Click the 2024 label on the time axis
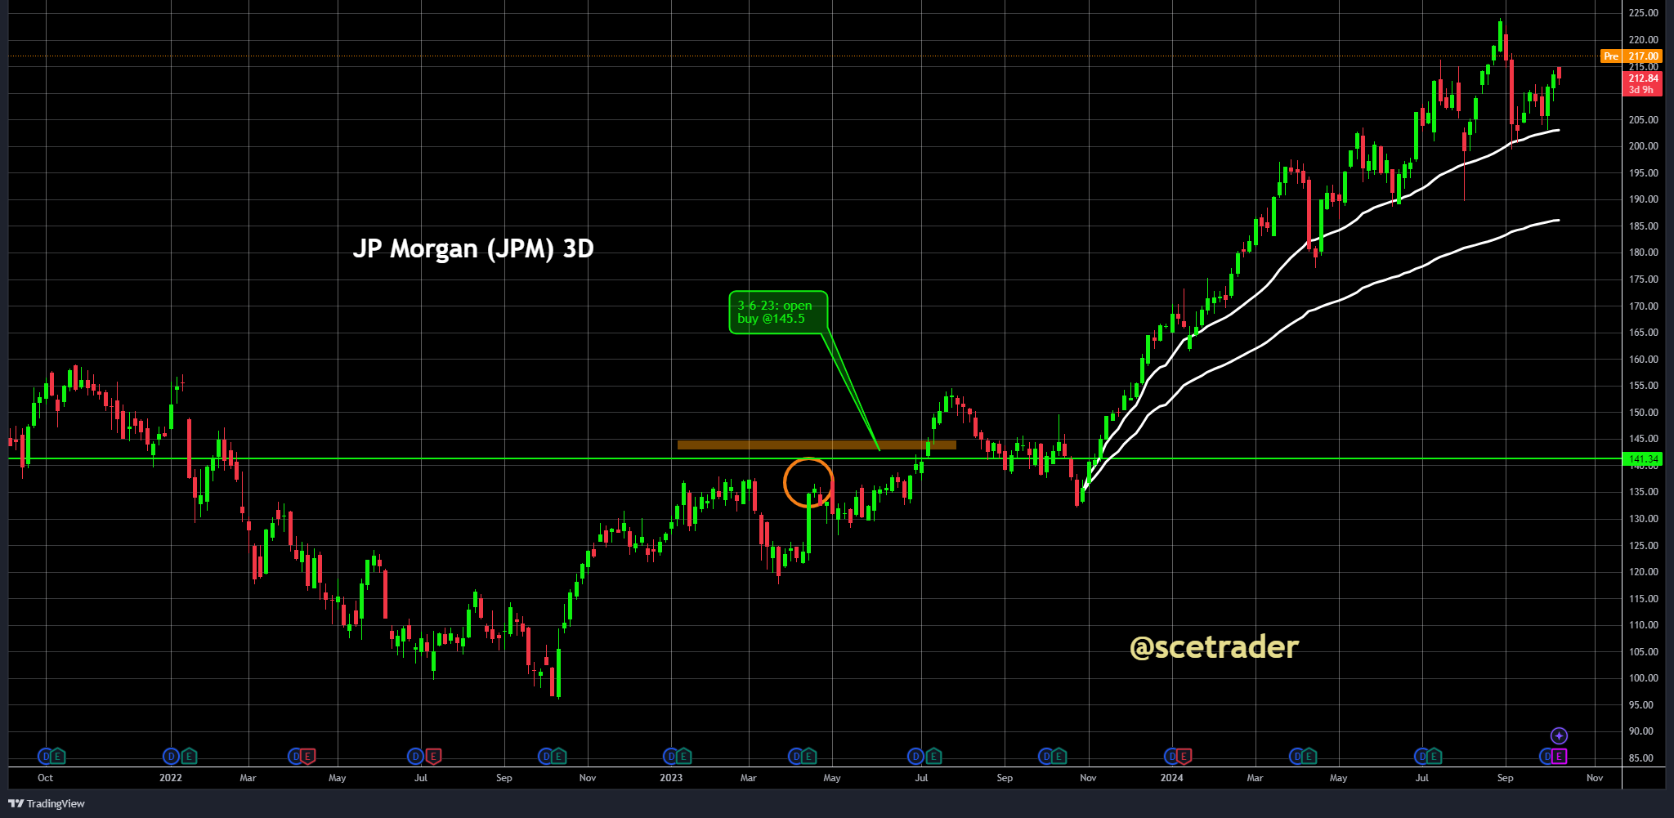The height and width of the screenshot is (818, 1674). [1171, 778]
